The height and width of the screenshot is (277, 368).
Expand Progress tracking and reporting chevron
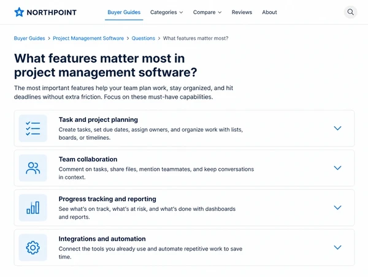click(337, 207)
